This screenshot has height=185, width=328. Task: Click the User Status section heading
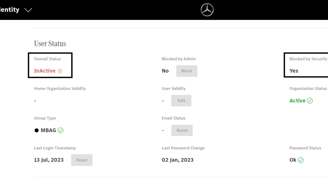point(50,44)
